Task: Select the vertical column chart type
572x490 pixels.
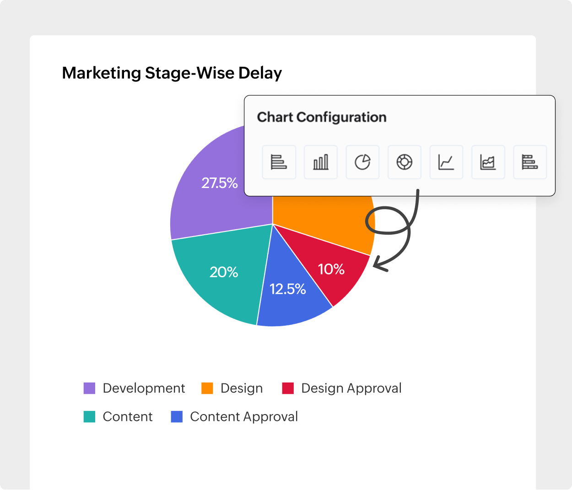Action: tap(321, 162)
